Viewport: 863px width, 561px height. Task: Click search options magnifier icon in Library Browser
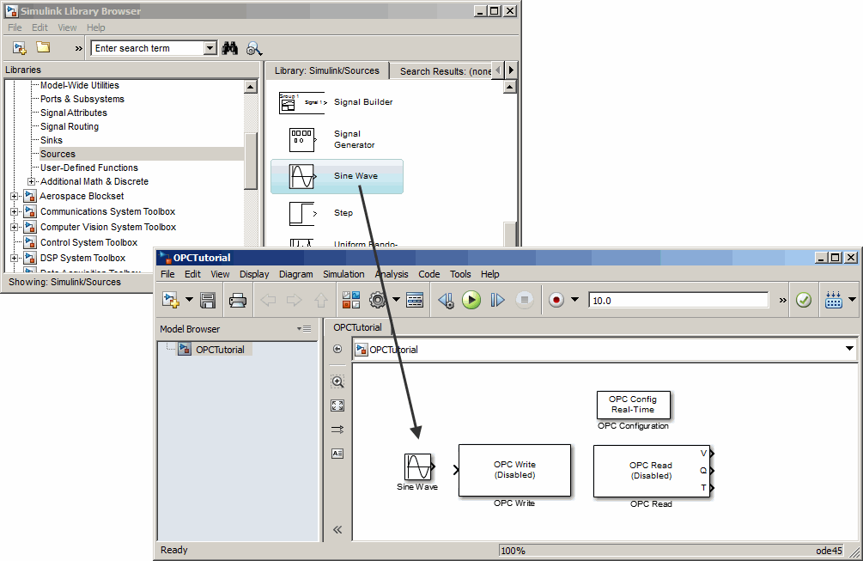[x=253, y=48]
